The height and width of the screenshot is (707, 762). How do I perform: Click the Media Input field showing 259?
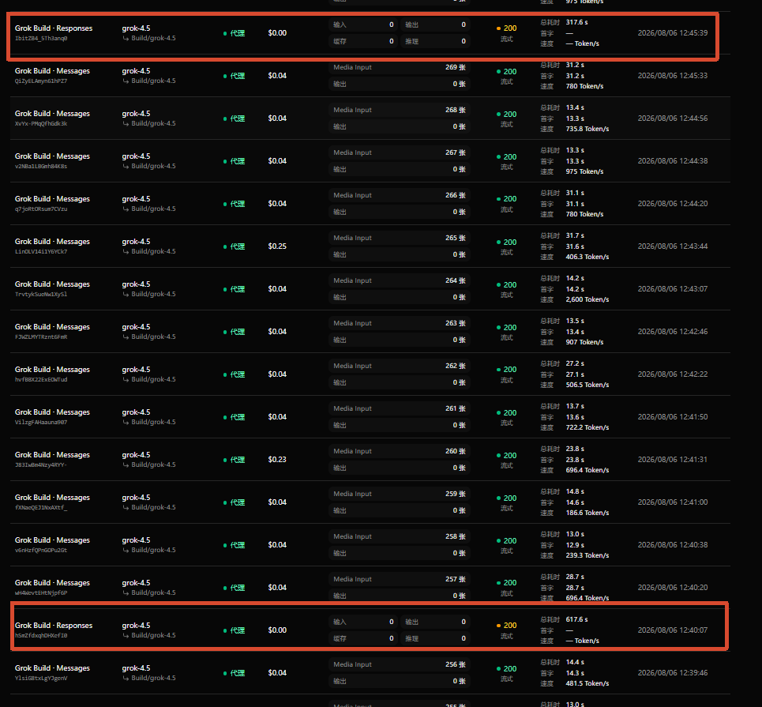click(400, 494)
